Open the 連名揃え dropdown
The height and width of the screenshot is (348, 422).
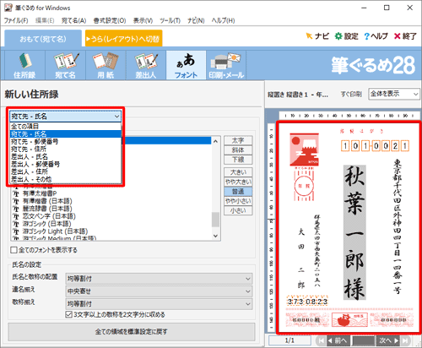159,291
